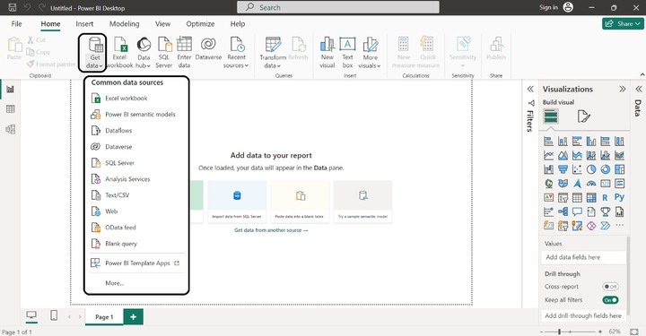Select the Map globe visual
646x336 pixels.
click(549, 184)
